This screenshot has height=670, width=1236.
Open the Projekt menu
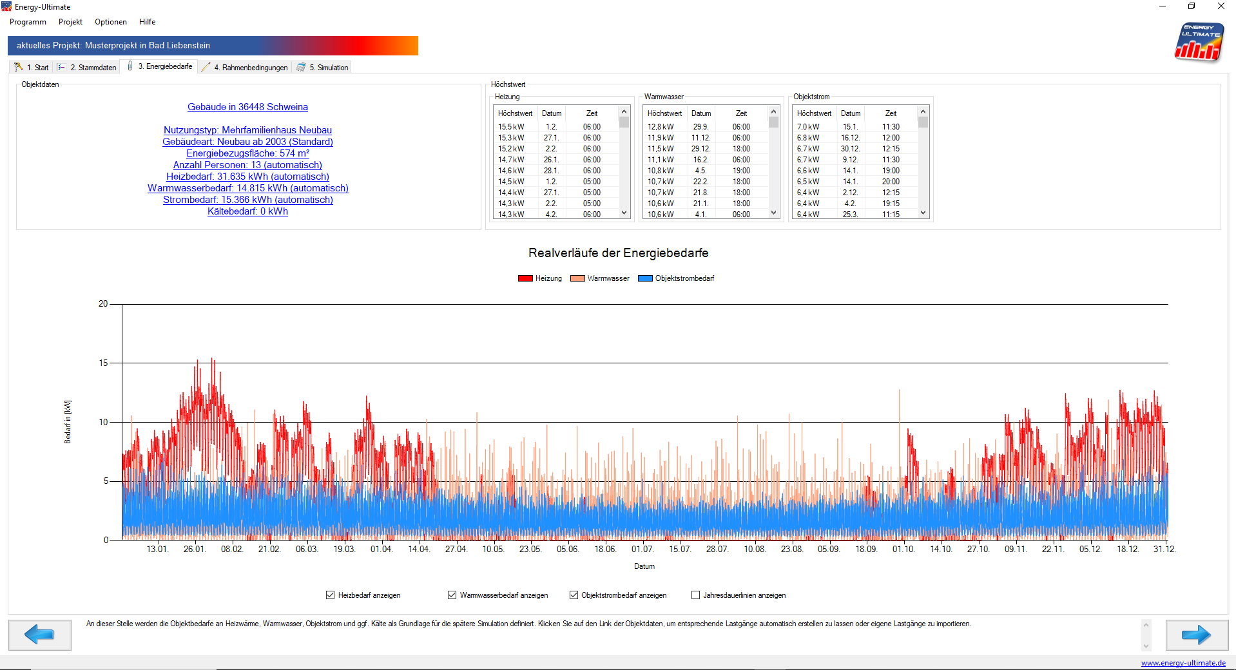[x=70, y=22]
